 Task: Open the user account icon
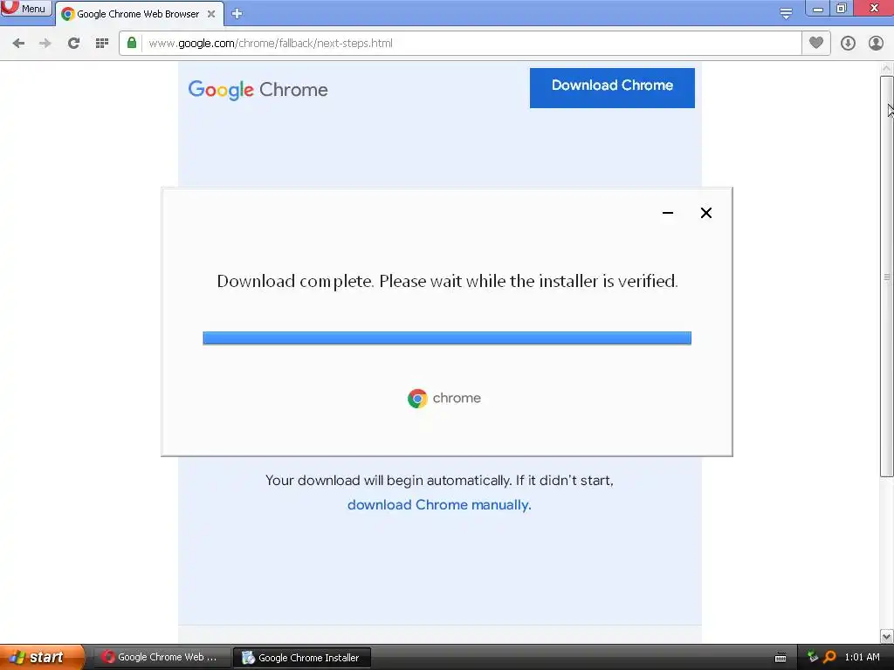pos(876,44)
